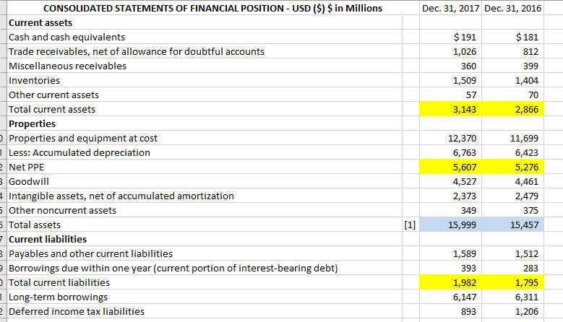Click the 1,509 inventories value
The image size is (563, 322).
pyautogui.click(x=465, y=80)
